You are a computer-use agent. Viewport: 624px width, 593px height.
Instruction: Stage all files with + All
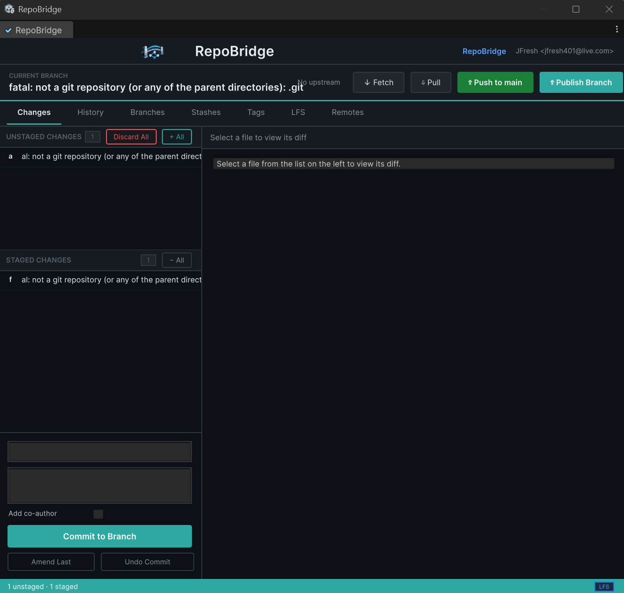(177, 137)
